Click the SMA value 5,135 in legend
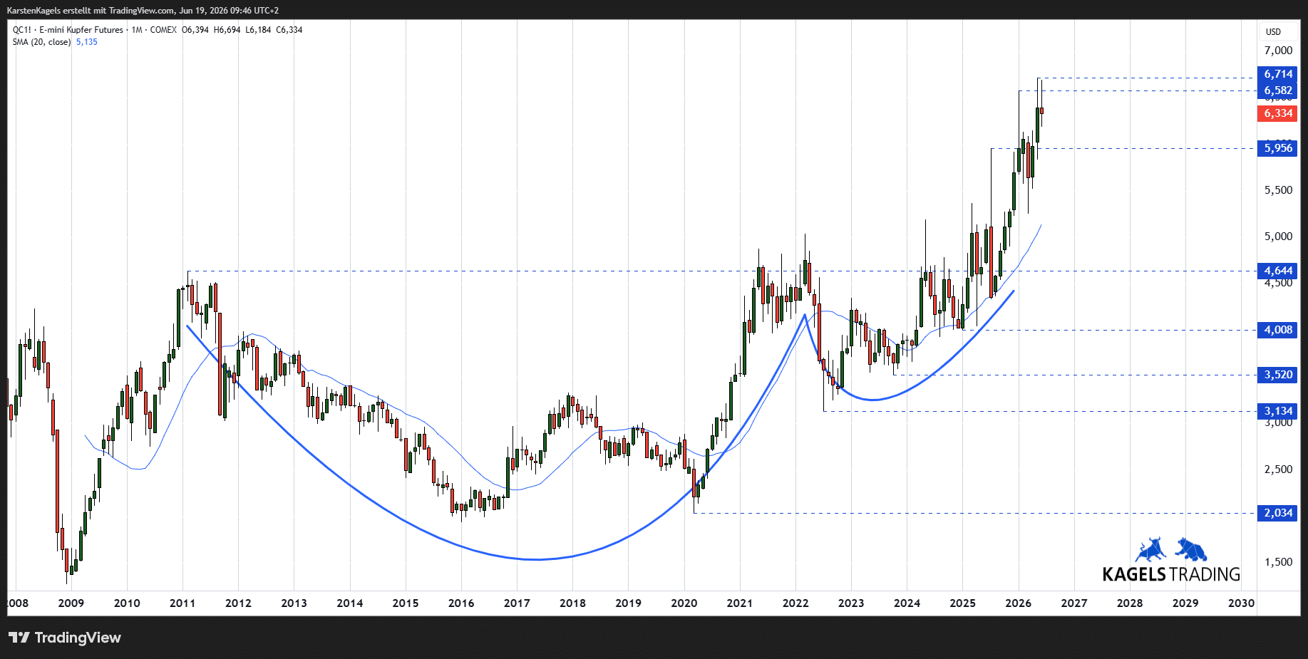 point(87,42)
